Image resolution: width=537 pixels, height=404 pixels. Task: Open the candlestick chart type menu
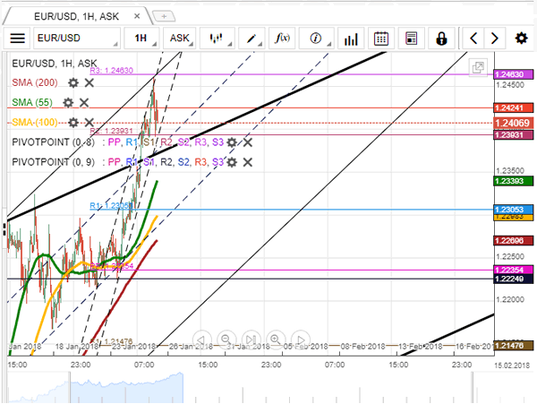pyautogui.click(x=217, y=38)
